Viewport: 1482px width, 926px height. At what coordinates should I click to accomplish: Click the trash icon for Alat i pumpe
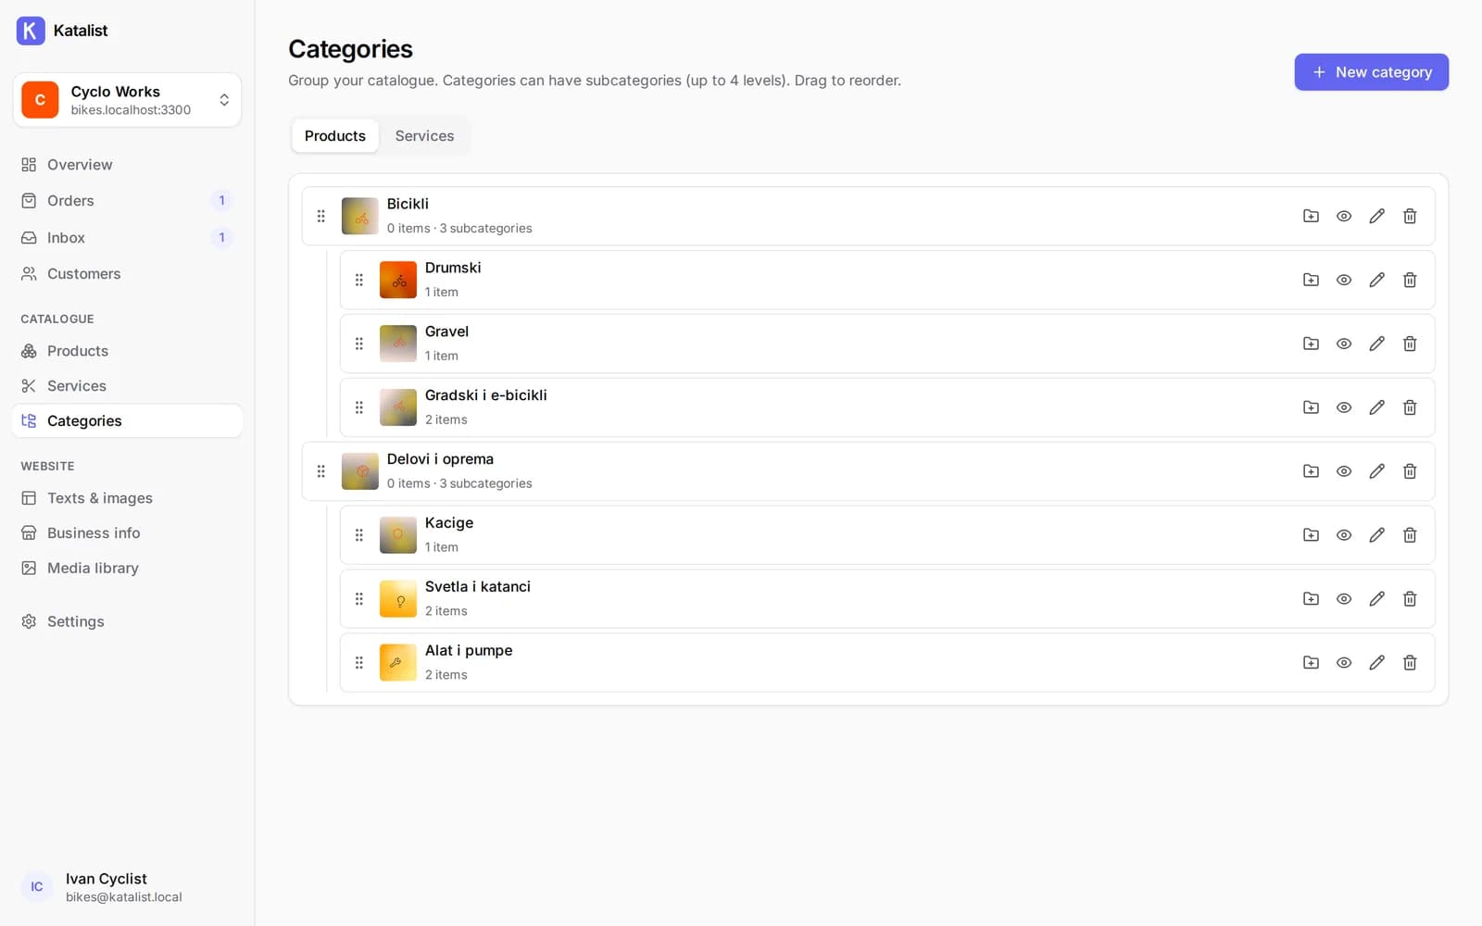1410,662
